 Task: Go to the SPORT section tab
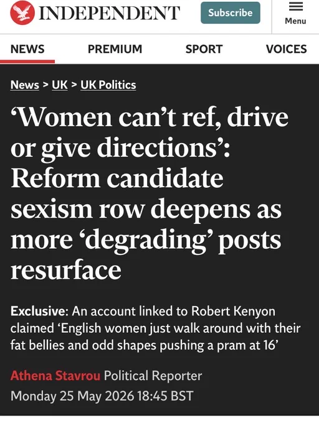click(204, 49)
